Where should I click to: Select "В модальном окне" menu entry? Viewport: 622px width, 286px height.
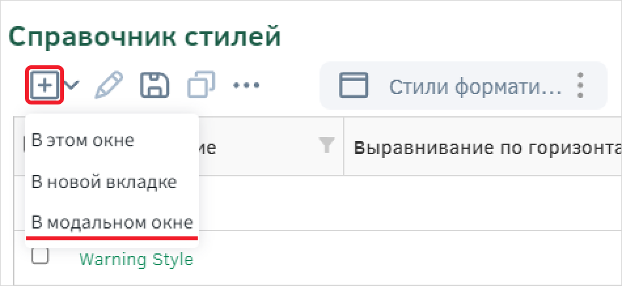point(112,223)
